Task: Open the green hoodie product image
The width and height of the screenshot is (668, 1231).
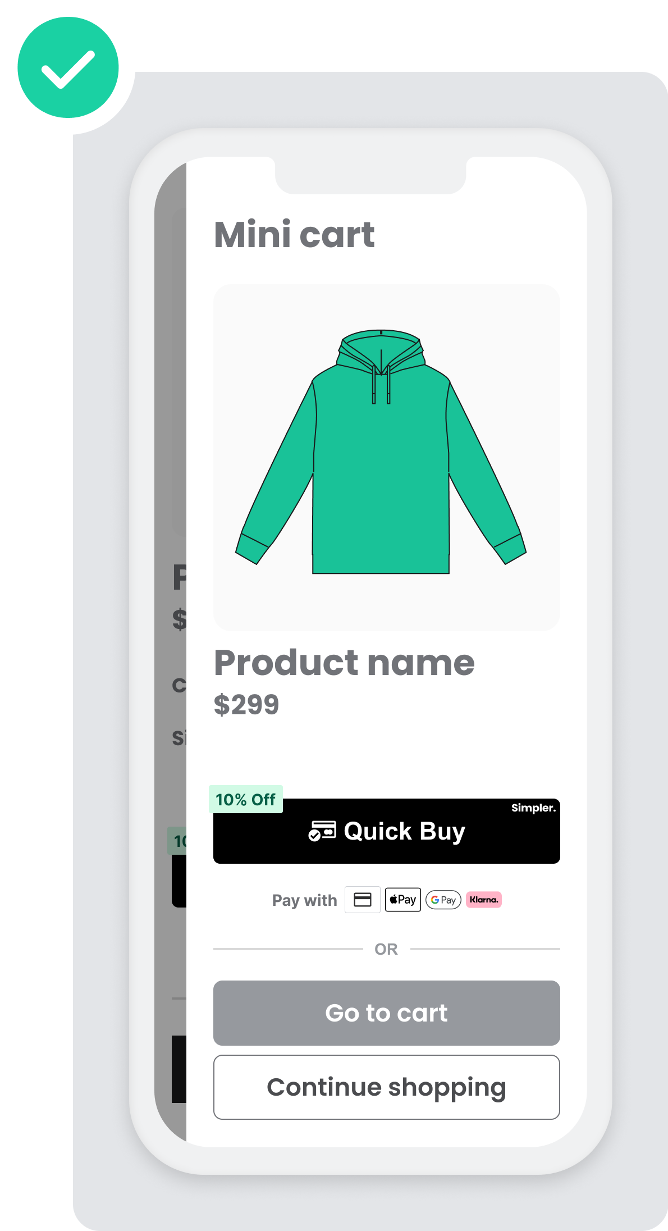Action: pos(387,457)
